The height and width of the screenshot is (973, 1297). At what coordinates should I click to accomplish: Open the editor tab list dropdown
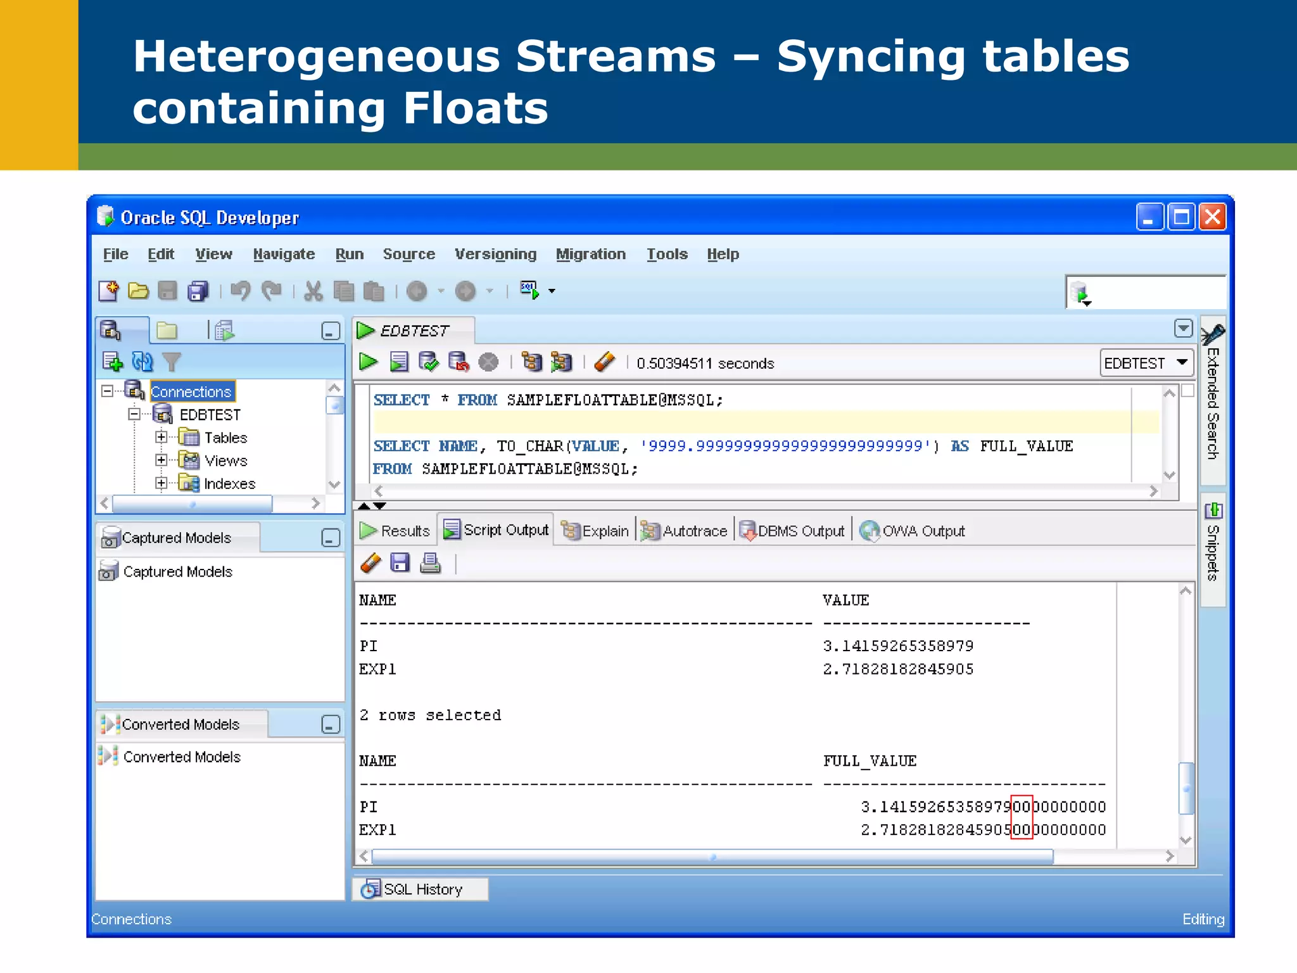[x=1184, y=328]
